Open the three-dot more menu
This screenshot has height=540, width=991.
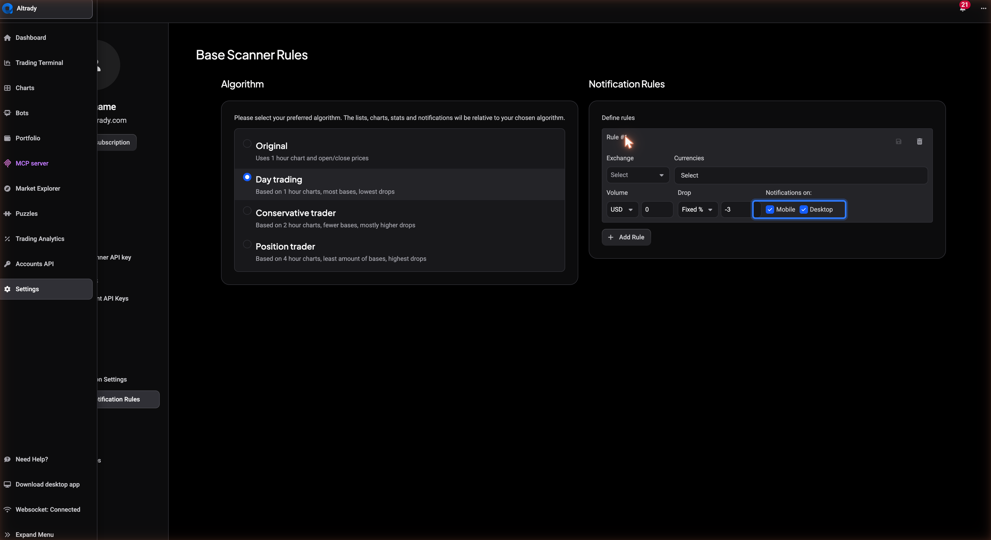pyautogui.click(x=983, y=8)
